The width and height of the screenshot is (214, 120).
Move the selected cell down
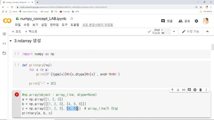click(x=178, y=90)
